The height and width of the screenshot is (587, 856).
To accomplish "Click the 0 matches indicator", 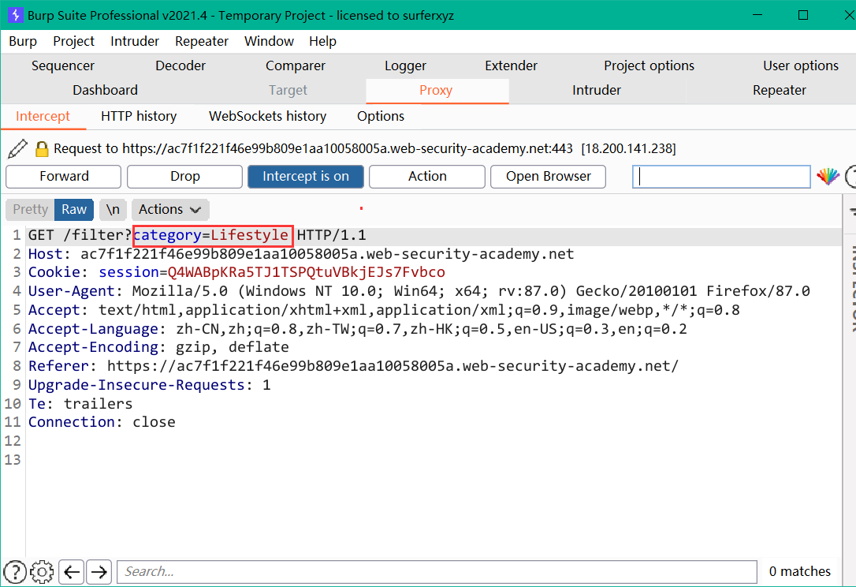I will (800, 572).
